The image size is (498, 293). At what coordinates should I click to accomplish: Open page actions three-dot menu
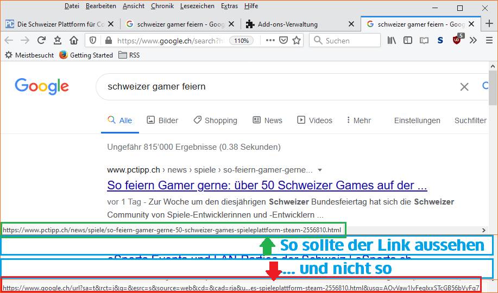coord(270,40)
